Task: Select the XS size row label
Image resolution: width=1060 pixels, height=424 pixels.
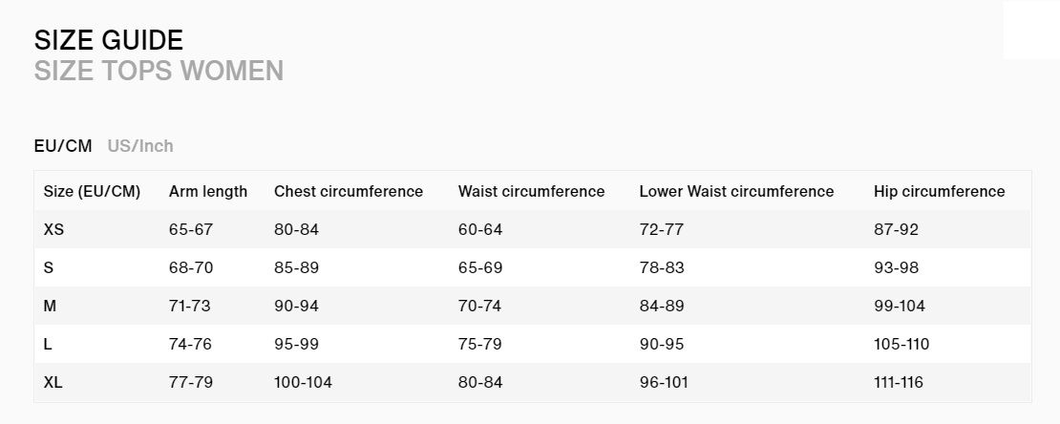Action: point(53,230)
